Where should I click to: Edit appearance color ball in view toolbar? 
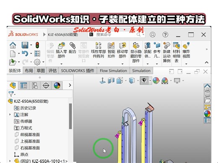[156, 80]
